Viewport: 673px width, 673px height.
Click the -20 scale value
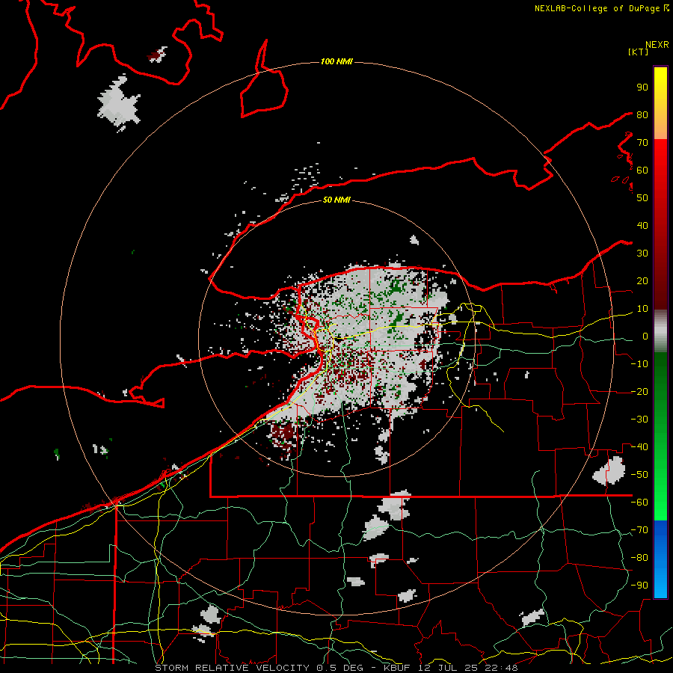[x=639, y=392]
